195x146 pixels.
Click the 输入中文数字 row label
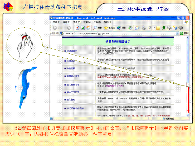(x=73, y=92)
